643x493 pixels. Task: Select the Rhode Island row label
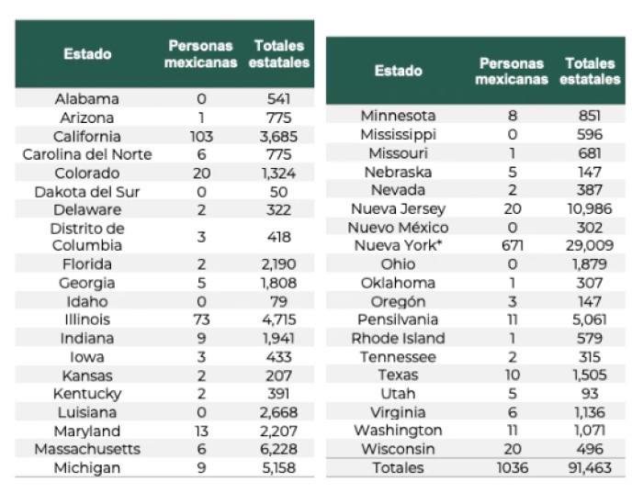click(398, 338)
